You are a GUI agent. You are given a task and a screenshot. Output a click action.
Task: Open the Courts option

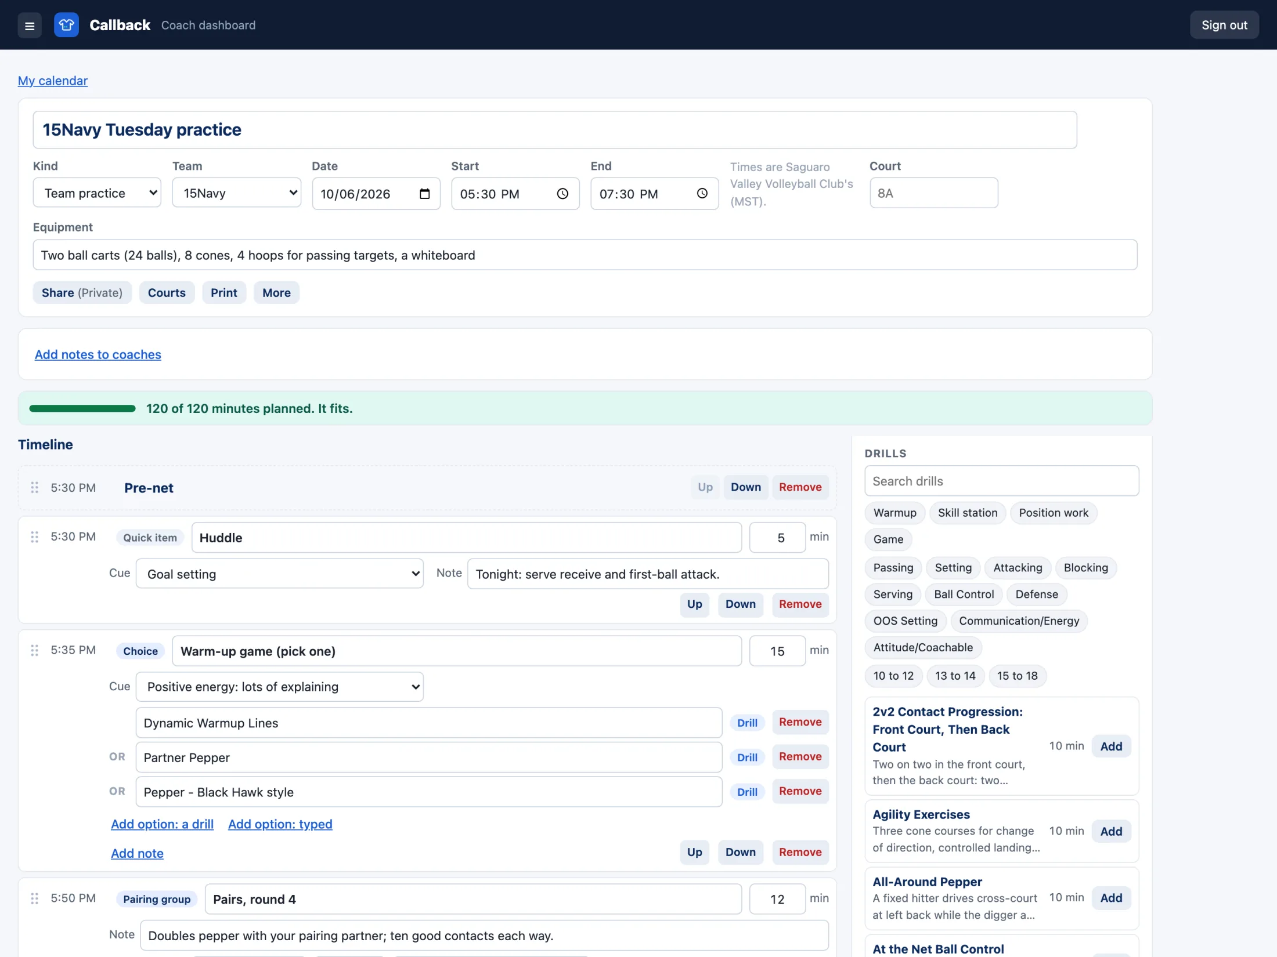click(x=167, y=293)
